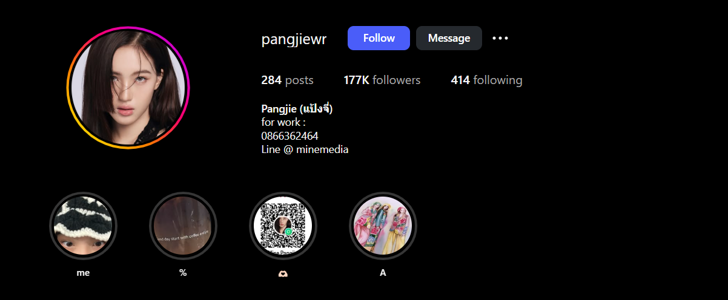
Task: Click the '%' highlight label
Action: (x=183, y=273)
